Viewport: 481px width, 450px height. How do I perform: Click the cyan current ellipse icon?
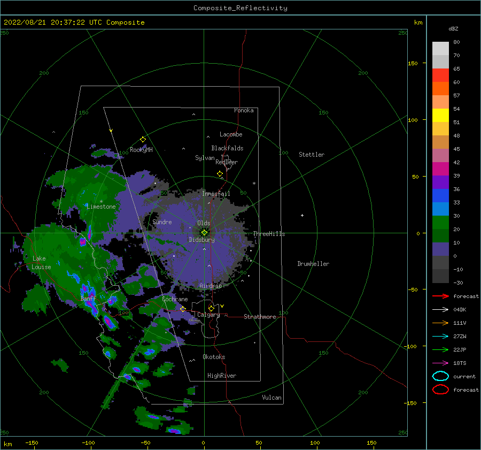click(x=440, y=376)
